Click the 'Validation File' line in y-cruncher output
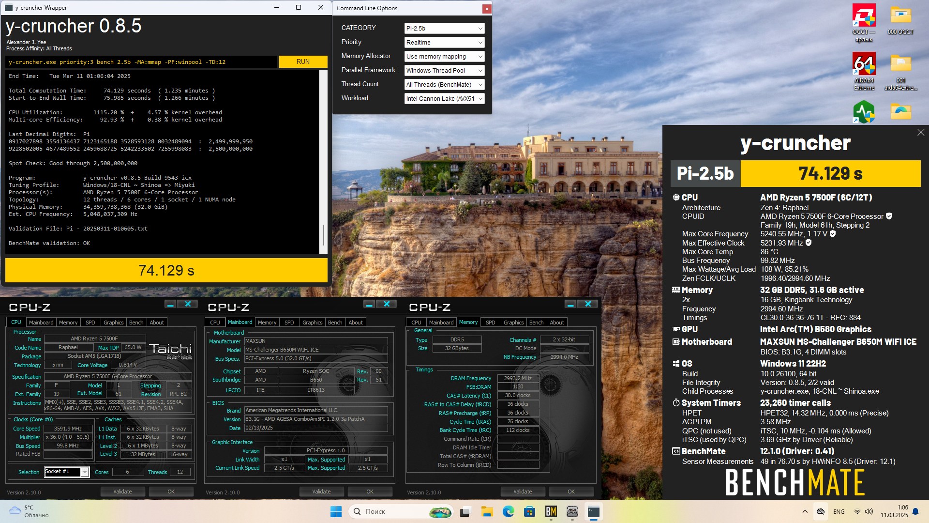929x523 pixels. pyautogui.click(x=78, y=229)
